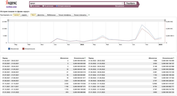Group by месяц
The height and width of the screenshot is (96, 177).
point(16,15)
